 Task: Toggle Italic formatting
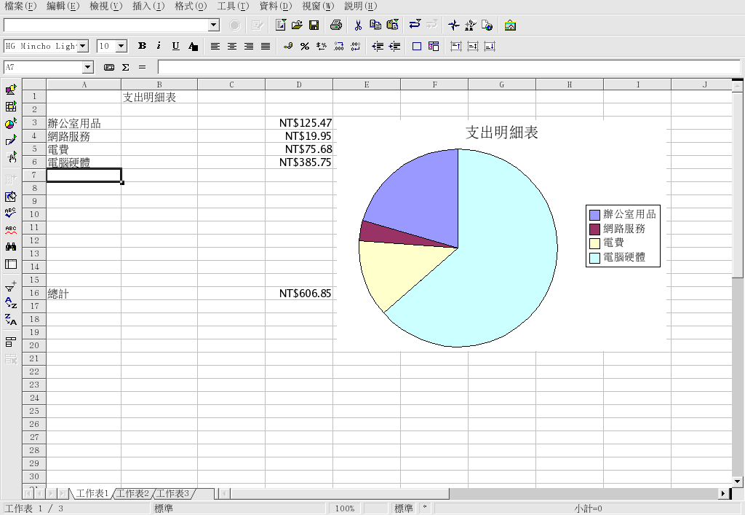159,46
